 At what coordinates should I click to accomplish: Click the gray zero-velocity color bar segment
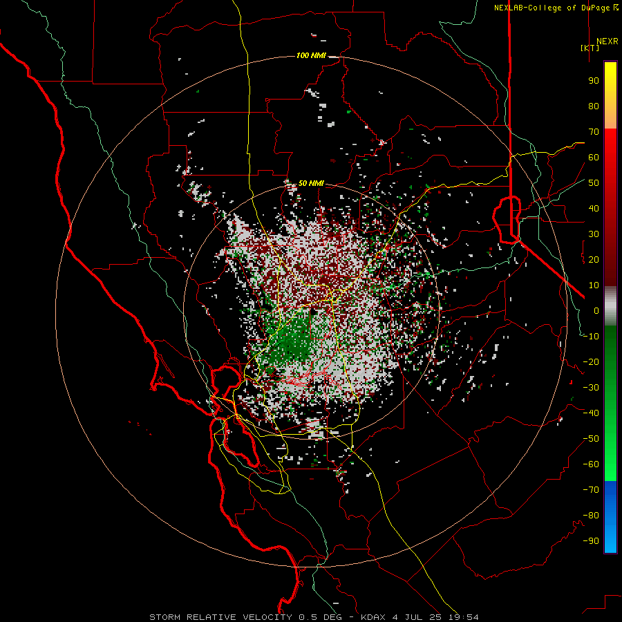[610, 306]
